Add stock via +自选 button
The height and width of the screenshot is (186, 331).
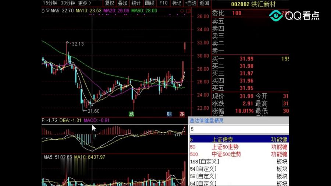pos(190,3)
